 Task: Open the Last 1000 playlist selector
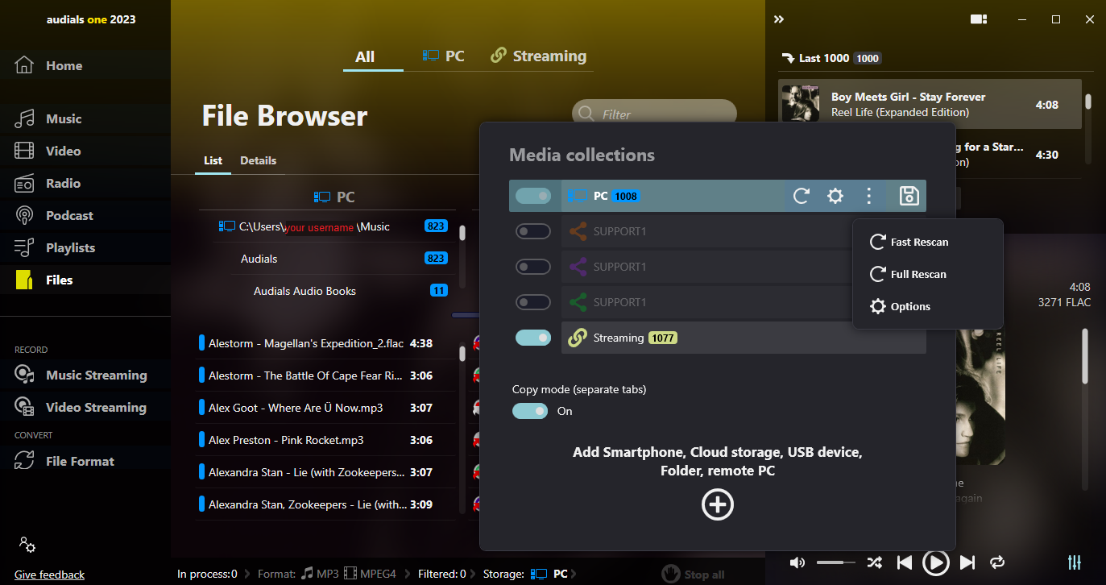click(x=831, y=58)
